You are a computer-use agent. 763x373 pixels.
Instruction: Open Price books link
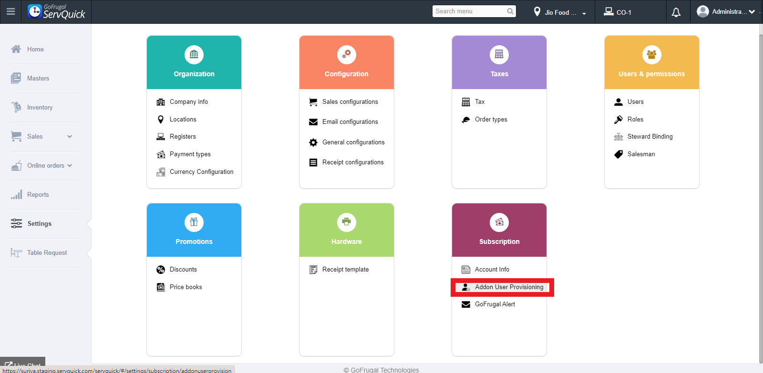click(x=186, y=287)
